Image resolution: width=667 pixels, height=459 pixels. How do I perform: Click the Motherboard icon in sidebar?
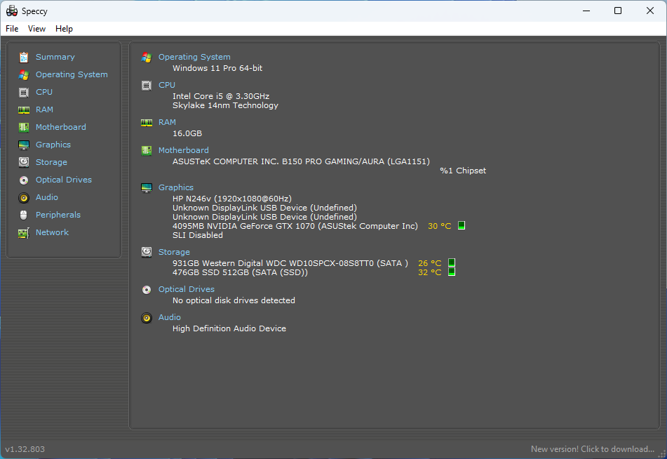pos(24,127)
